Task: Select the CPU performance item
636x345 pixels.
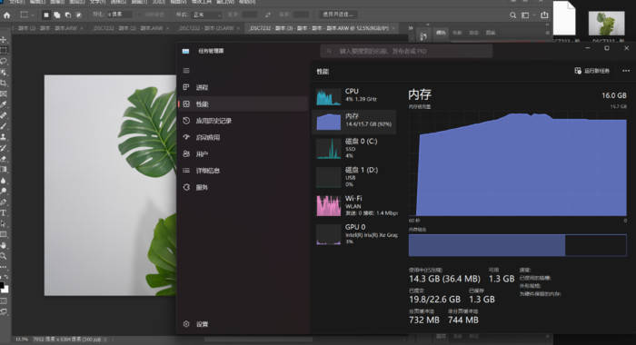Action: 355,96
